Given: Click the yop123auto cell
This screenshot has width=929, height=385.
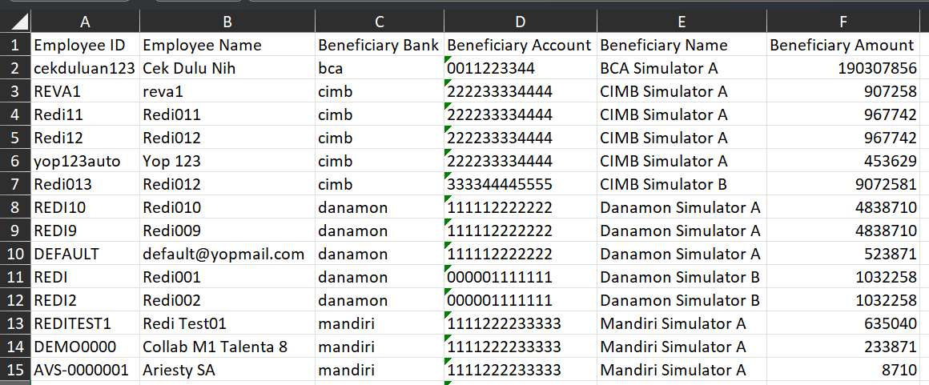Looking at the screenshot, I should [x=86, y=161].
